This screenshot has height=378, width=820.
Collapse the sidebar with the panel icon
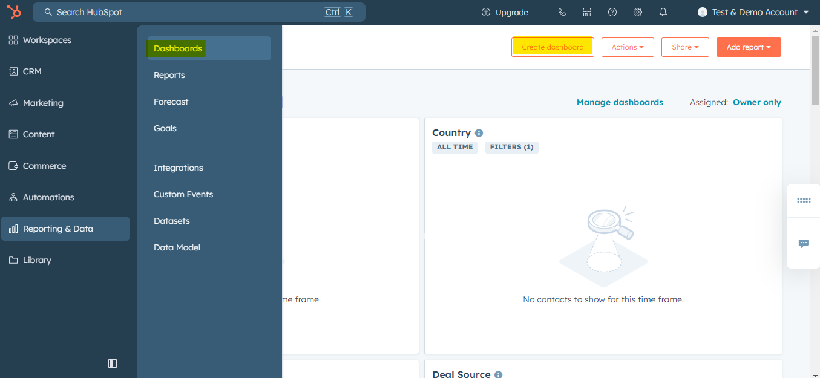(x=112, y=363)
